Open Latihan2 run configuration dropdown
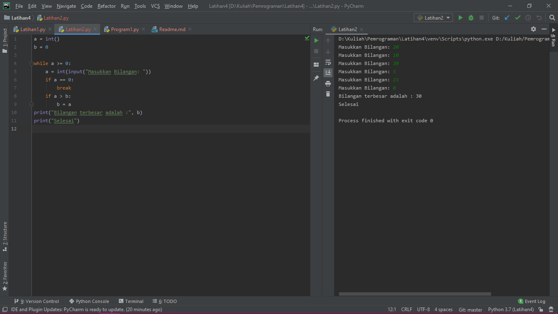 [x=433, y=18]
